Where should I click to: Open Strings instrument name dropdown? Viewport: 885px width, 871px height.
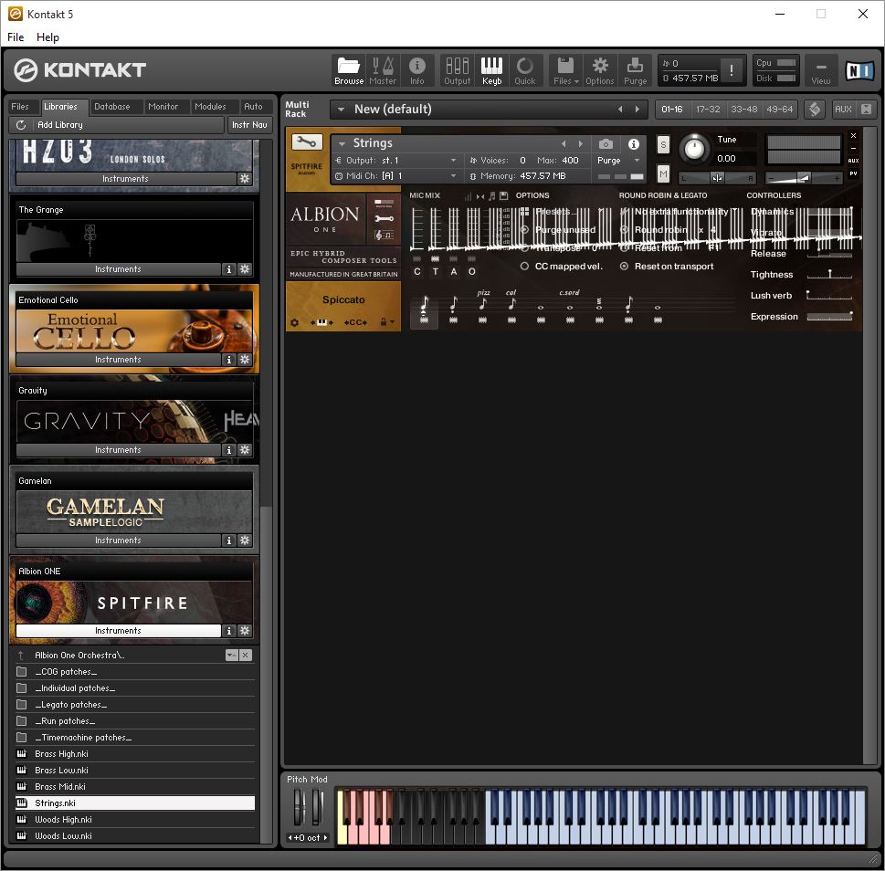pyautogui.click(x=342, y=143)
